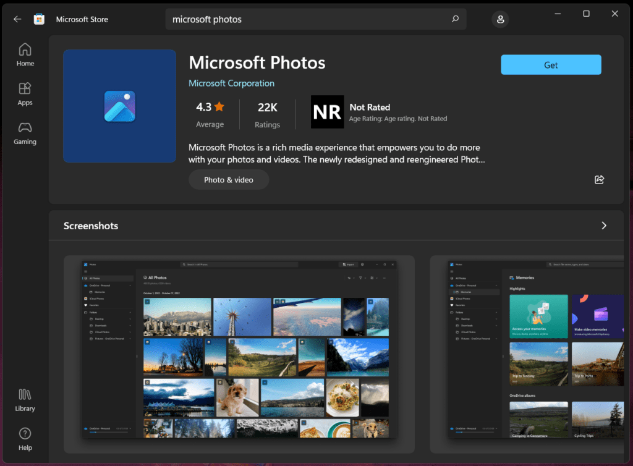Open Help in the sidebar
The image size is (633, 466).
click(x=25, y=439)
